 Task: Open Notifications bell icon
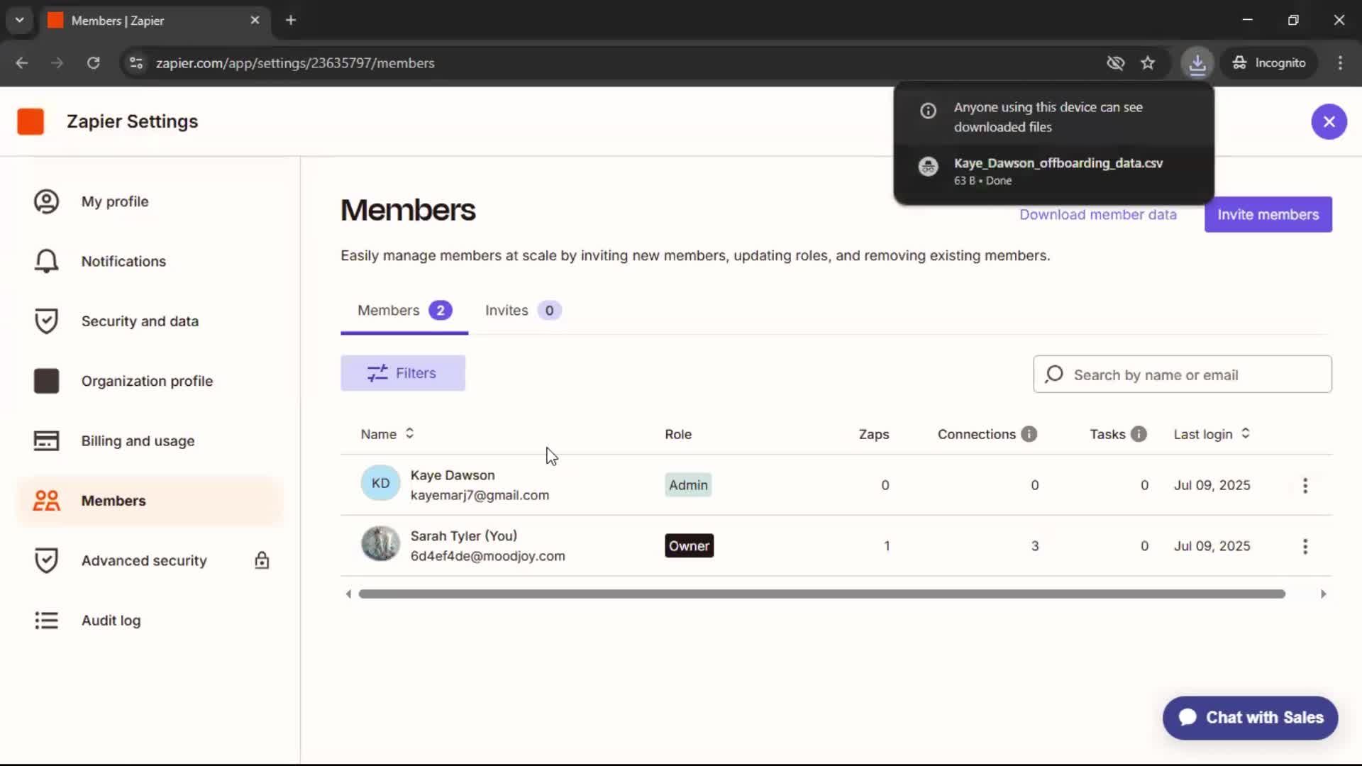[x=46, y=261]
